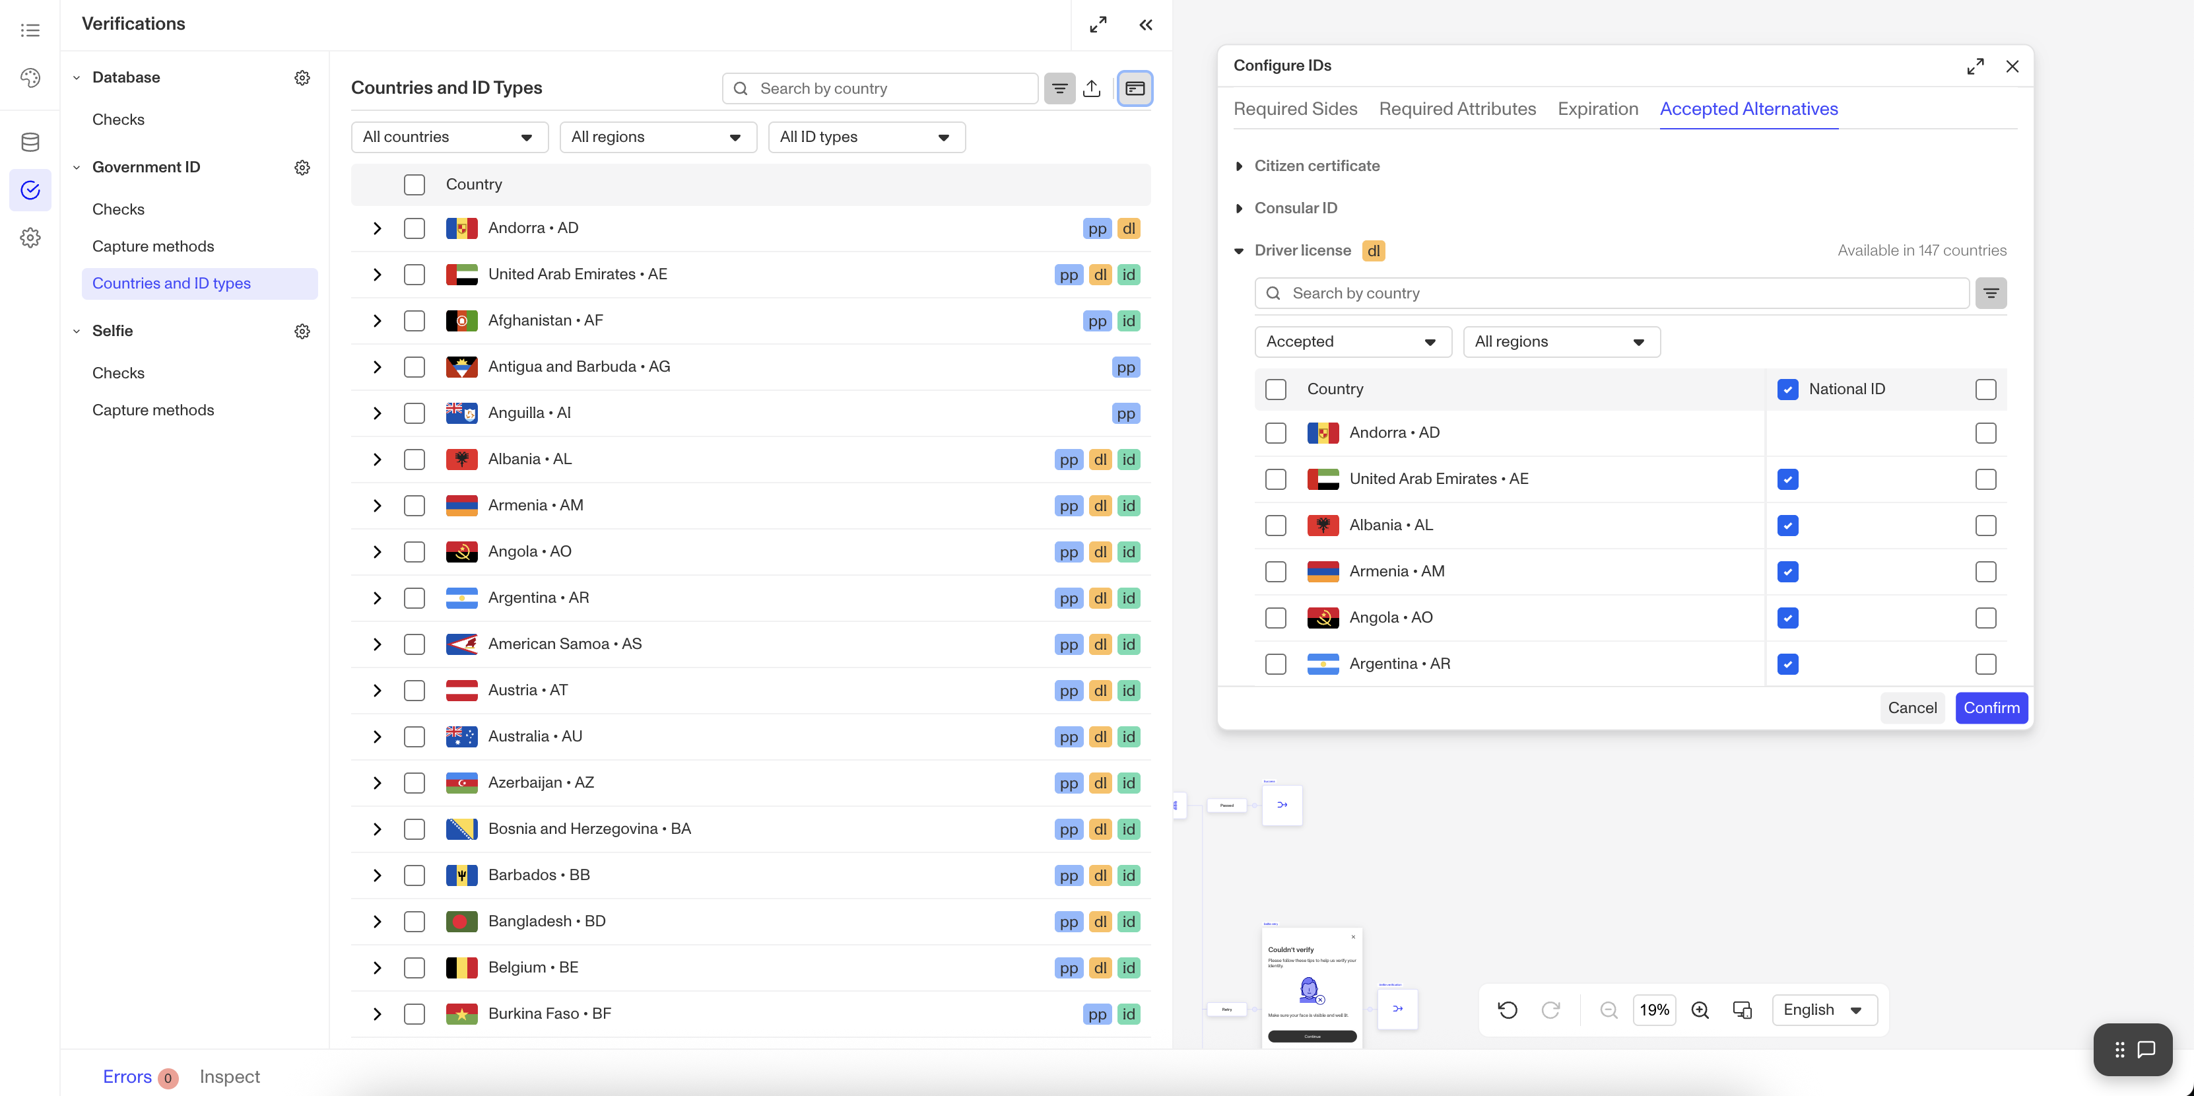The height and width of the screenshot is (1096, 2194).
Task: Toggle the preview panel icon
Action: point(1135,88)
